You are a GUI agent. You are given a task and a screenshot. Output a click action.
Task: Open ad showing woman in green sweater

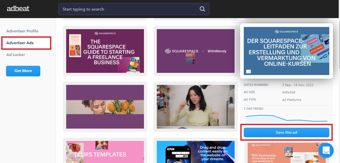click(196, 107)
